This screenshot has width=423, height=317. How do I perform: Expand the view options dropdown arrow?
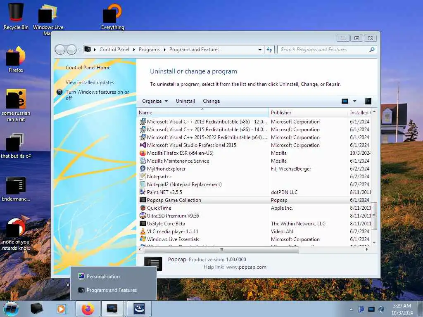click(354, 102)
